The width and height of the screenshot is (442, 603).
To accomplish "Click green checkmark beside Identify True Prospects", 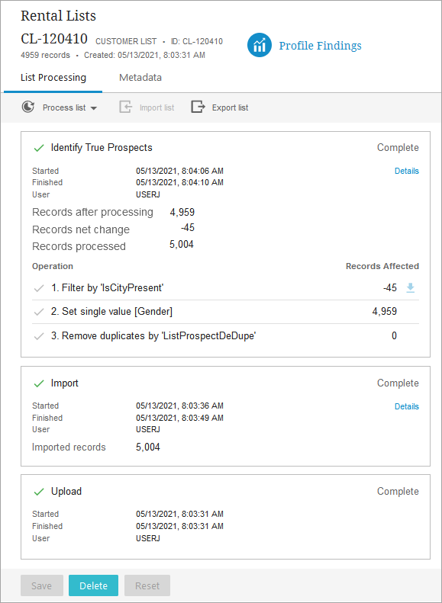I will click(38, 148).
